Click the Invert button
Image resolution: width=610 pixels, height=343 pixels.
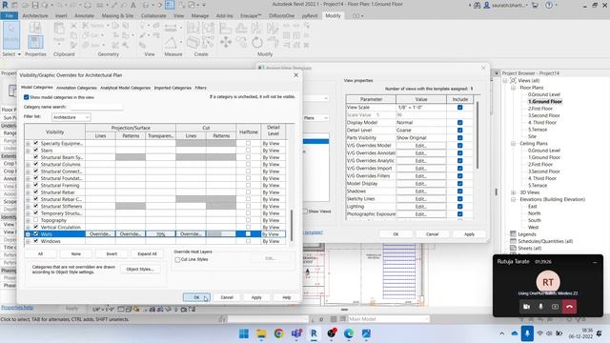click(x=112, y=254)
